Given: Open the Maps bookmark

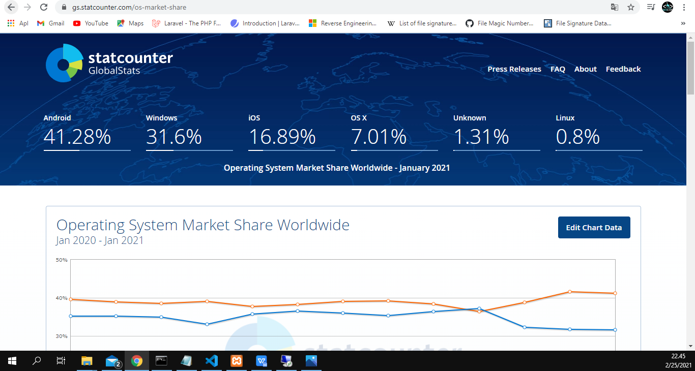Looking at the screenshot, I should coord(130,23).
